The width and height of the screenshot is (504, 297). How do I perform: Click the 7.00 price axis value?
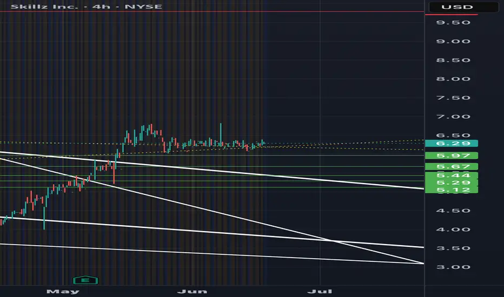click(x=453, y=117)
